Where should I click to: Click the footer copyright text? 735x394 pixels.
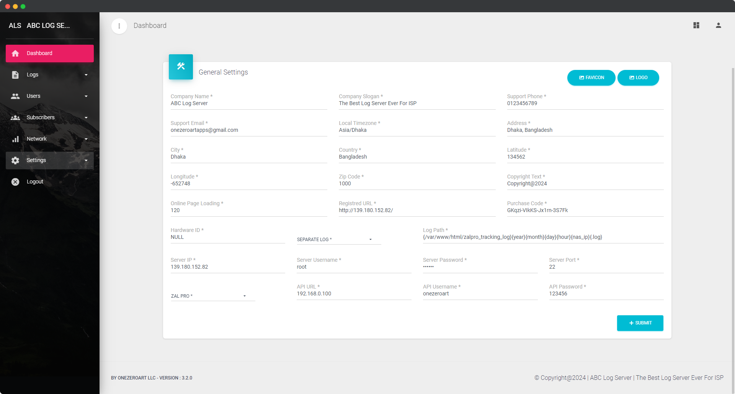click(x=629, y=378)
